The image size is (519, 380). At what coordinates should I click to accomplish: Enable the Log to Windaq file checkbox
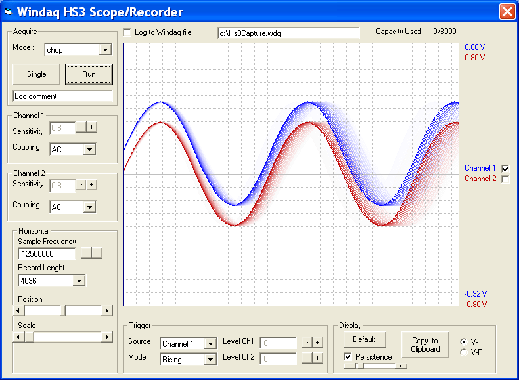127,32
